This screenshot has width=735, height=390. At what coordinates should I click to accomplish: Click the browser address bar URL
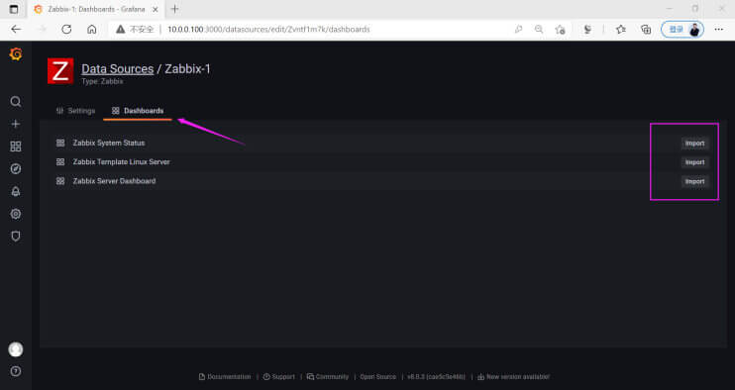pyautogui.click(x=269, y=29)
